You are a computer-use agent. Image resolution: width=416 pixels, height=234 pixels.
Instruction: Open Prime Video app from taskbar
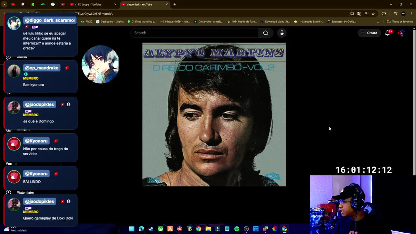256,229
